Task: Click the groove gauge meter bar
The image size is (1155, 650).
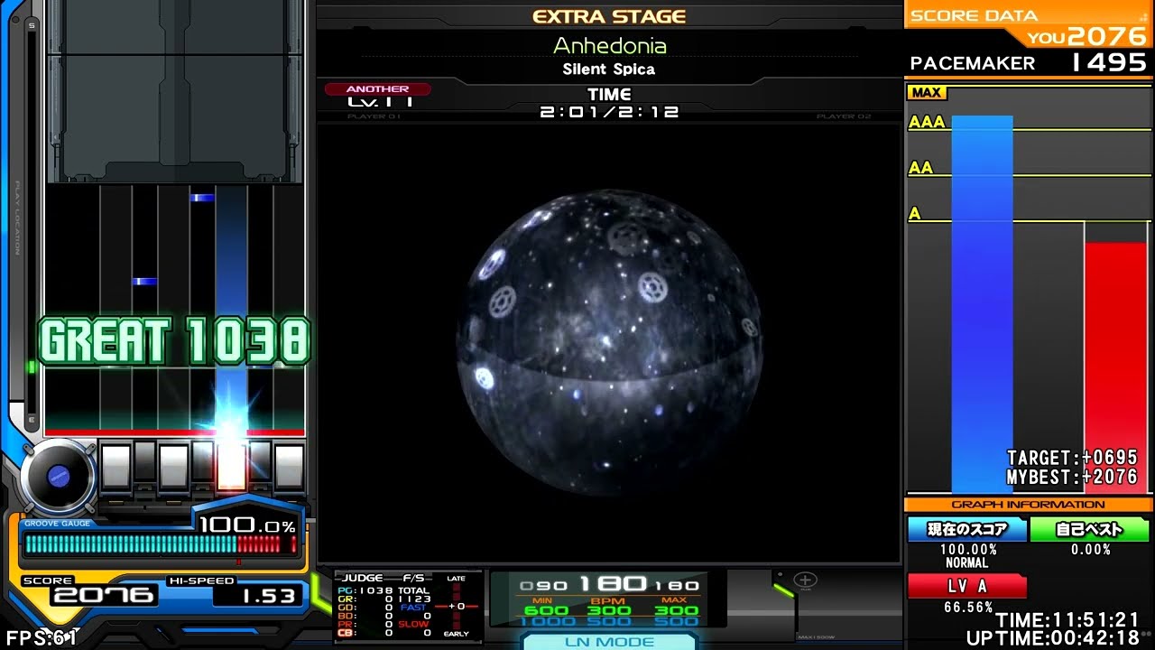Action: pyautogui.click(x=161, y=543)
